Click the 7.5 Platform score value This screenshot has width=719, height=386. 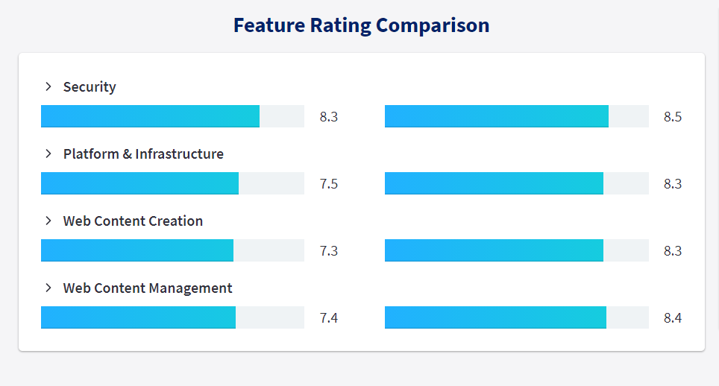coord(329,183)
